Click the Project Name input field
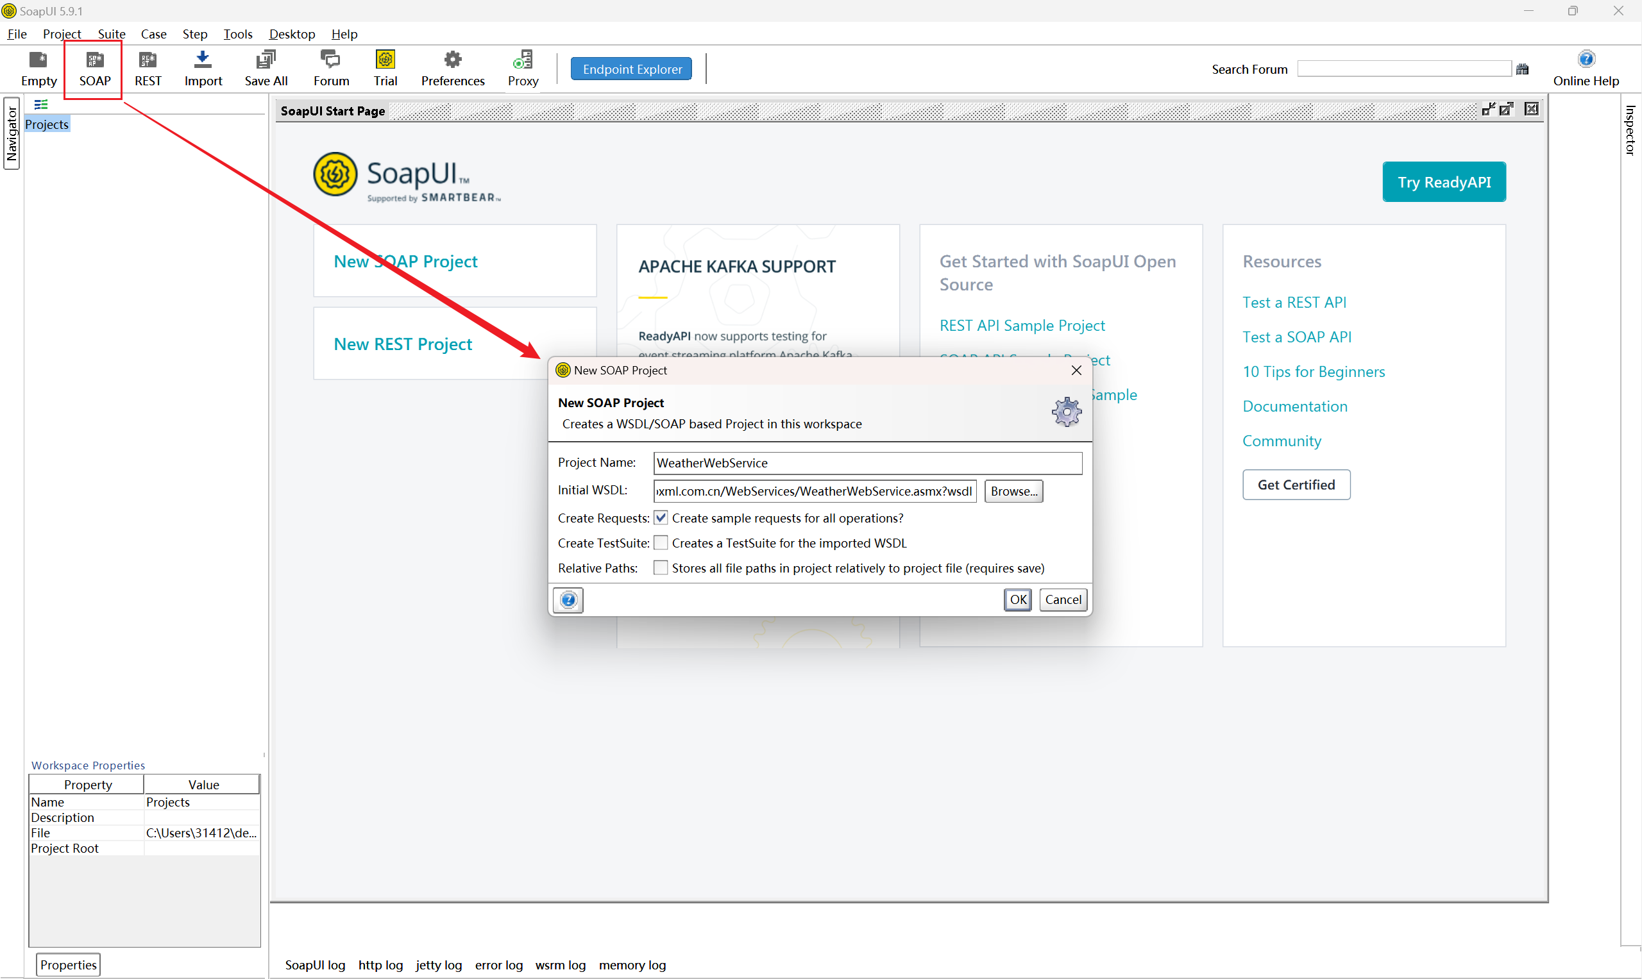The height and width of the screenshot is (979, 1642). [x=868, y=463]
